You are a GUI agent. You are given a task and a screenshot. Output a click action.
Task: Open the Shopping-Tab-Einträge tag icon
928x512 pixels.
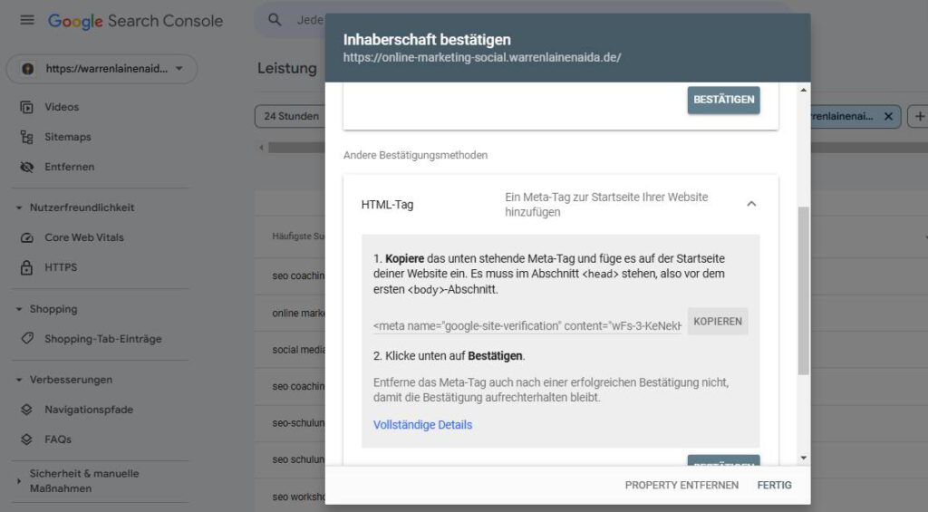(x=26, y=339)
